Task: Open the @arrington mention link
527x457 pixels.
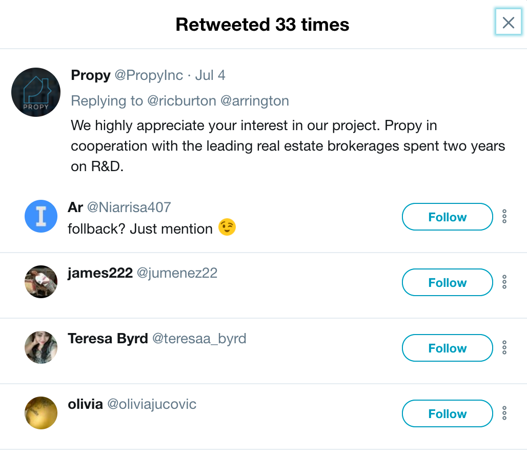Action: tap(254, 101)
